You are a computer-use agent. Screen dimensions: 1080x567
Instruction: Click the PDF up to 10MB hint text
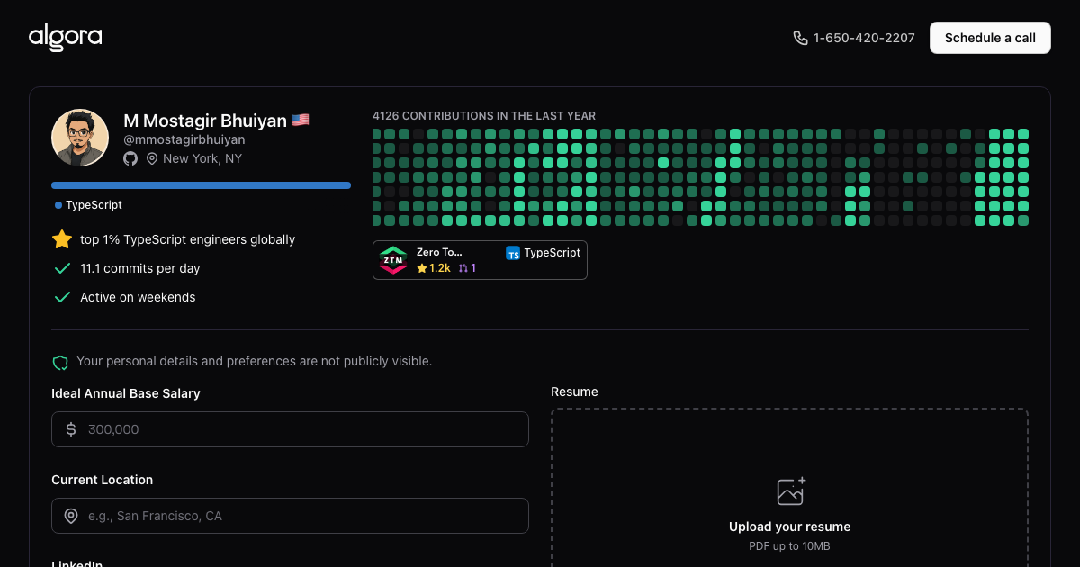pyautogui.click(x=789, y=546)
